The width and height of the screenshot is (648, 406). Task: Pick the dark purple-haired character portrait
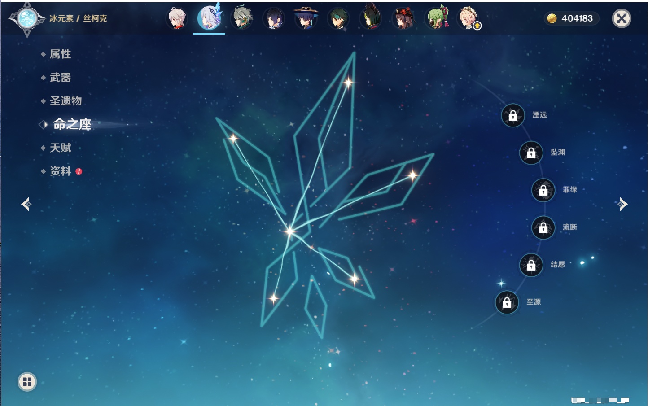[274, 18]
